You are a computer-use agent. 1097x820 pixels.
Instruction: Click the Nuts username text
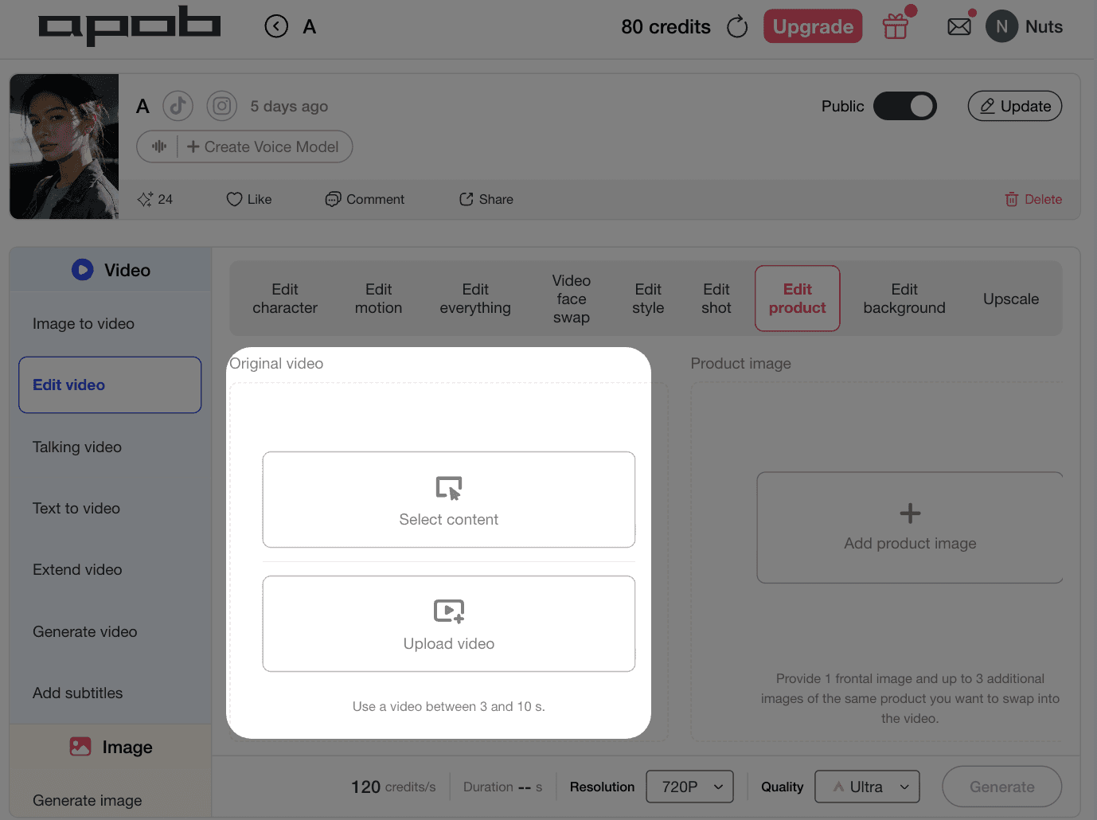[x=1044, y=26]
